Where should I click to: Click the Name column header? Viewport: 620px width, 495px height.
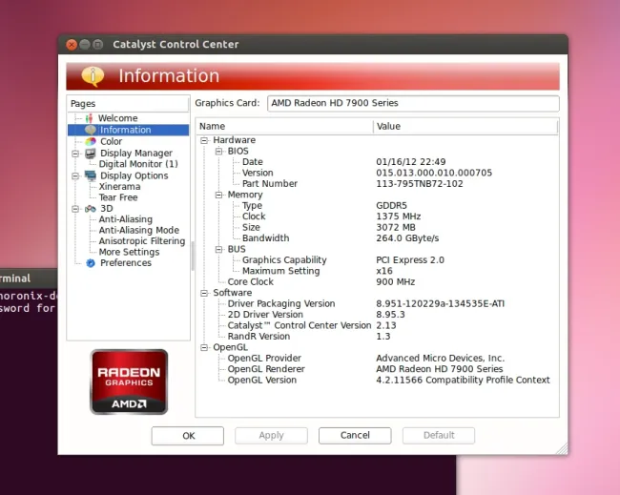tap(284, 127)
